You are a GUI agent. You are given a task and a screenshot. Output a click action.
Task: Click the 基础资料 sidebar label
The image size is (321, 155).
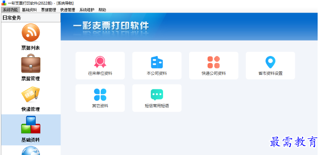coord(31,140)
